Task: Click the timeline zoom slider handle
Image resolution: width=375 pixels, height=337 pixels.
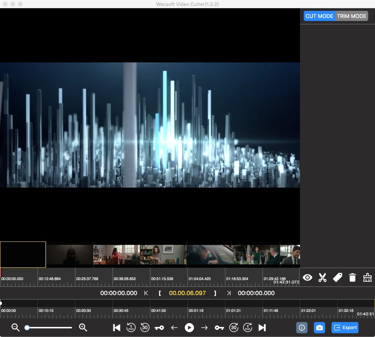Action: [27, 327]
